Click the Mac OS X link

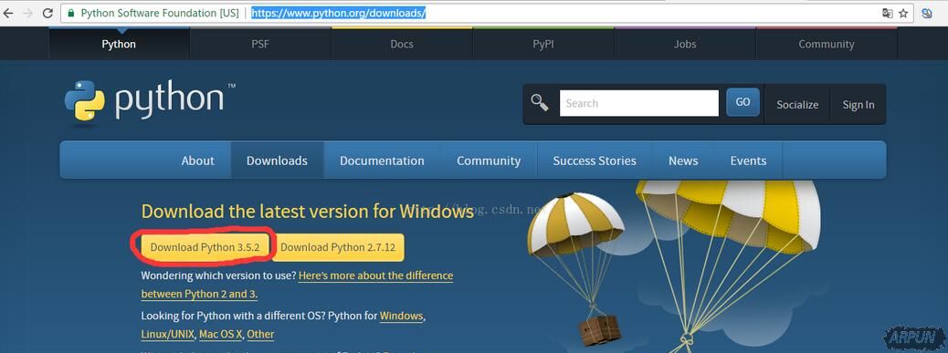pyautogui.click(x=221, y=334)
